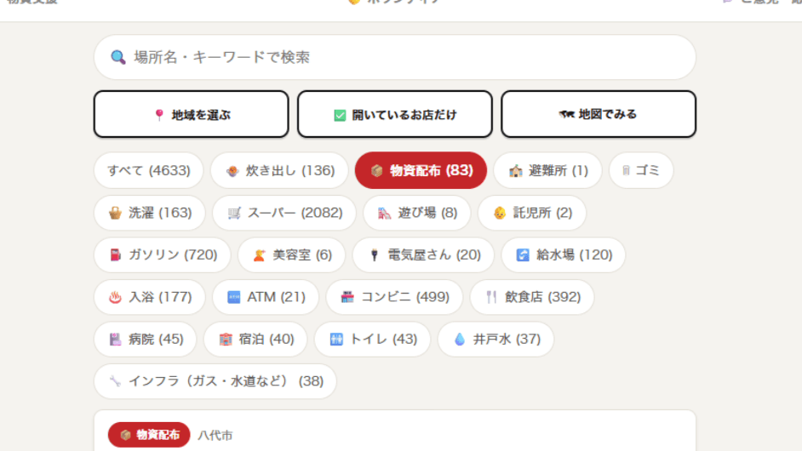Open the 地域を選ぶ region selector

coord(192,114)
